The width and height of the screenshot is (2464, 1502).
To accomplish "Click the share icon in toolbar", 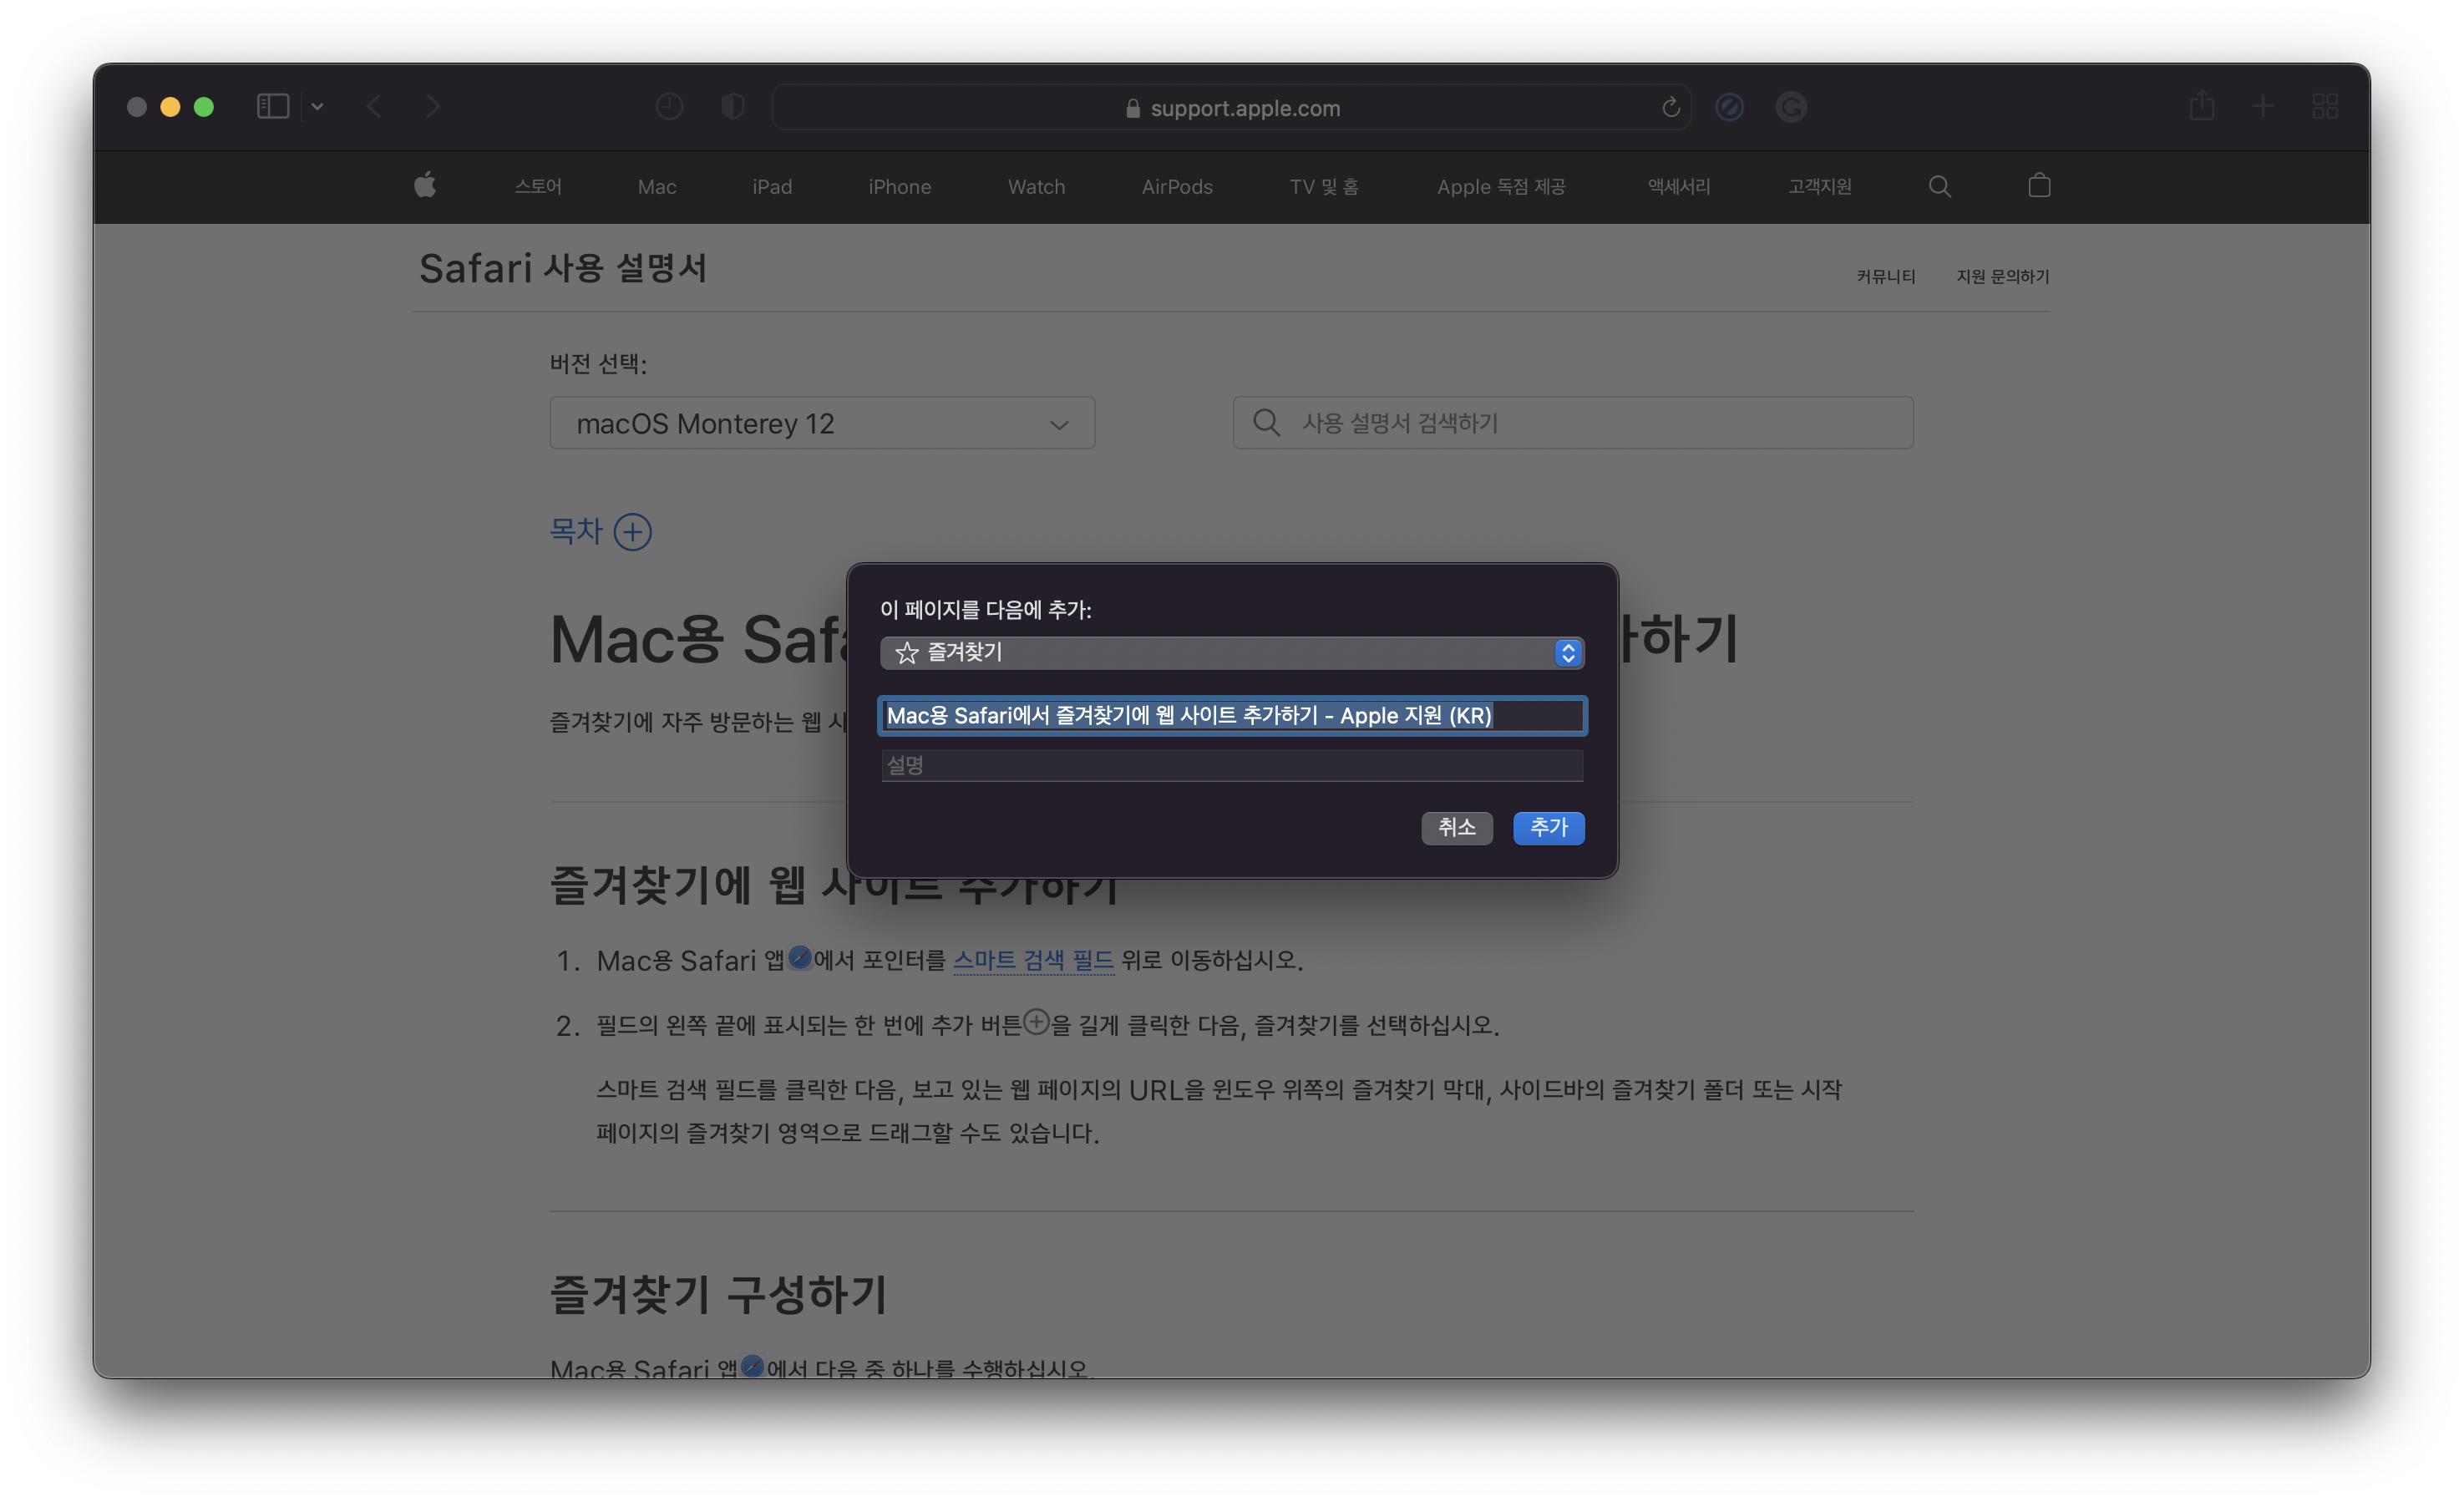I will (x=2201, y=106).
